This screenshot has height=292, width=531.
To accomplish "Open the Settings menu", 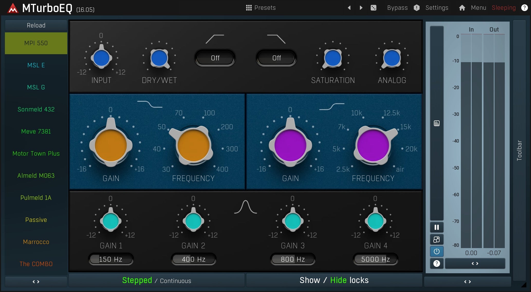I will pyautogui.click(x=436, y=8).
